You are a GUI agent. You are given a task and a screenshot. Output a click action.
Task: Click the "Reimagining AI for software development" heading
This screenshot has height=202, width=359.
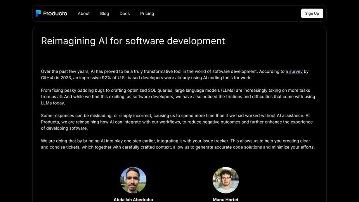tap(133, 41)
